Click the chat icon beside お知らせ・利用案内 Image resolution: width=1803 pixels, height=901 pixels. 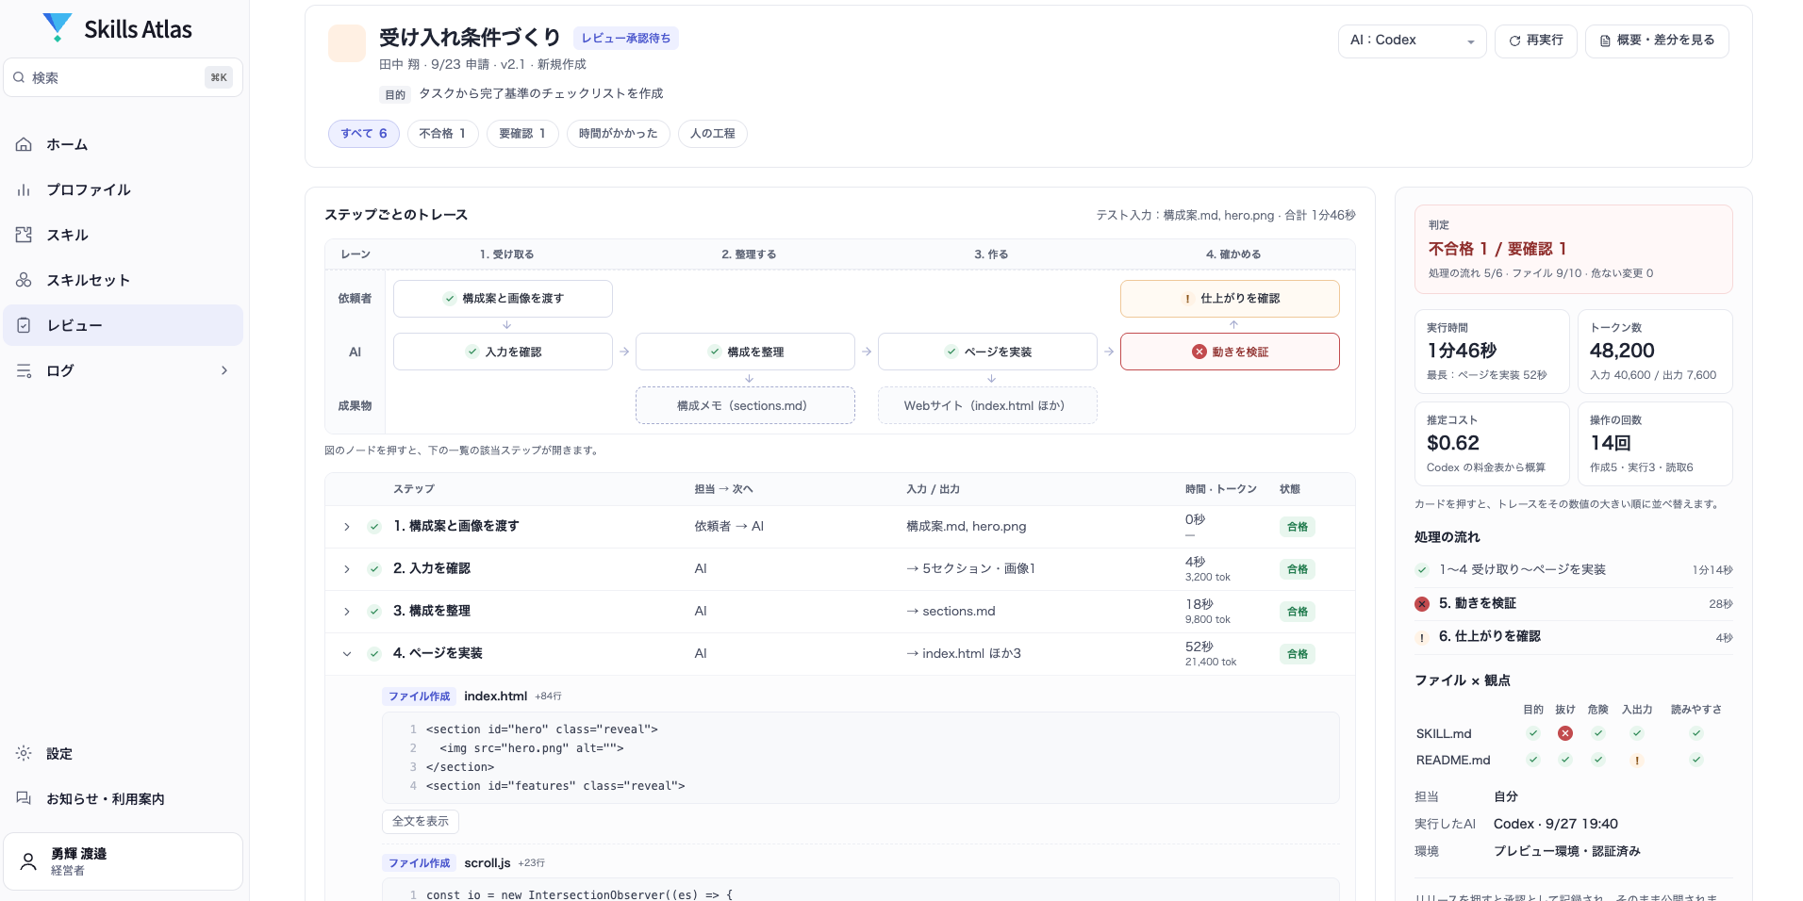25,798
